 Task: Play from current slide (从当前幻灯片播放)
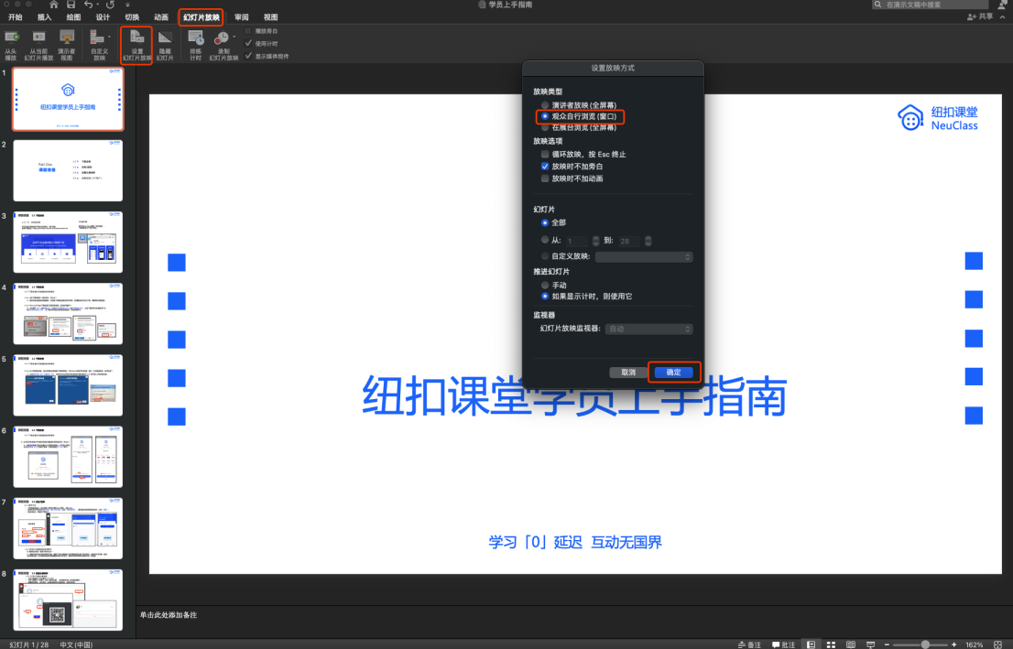click(38, 45)
